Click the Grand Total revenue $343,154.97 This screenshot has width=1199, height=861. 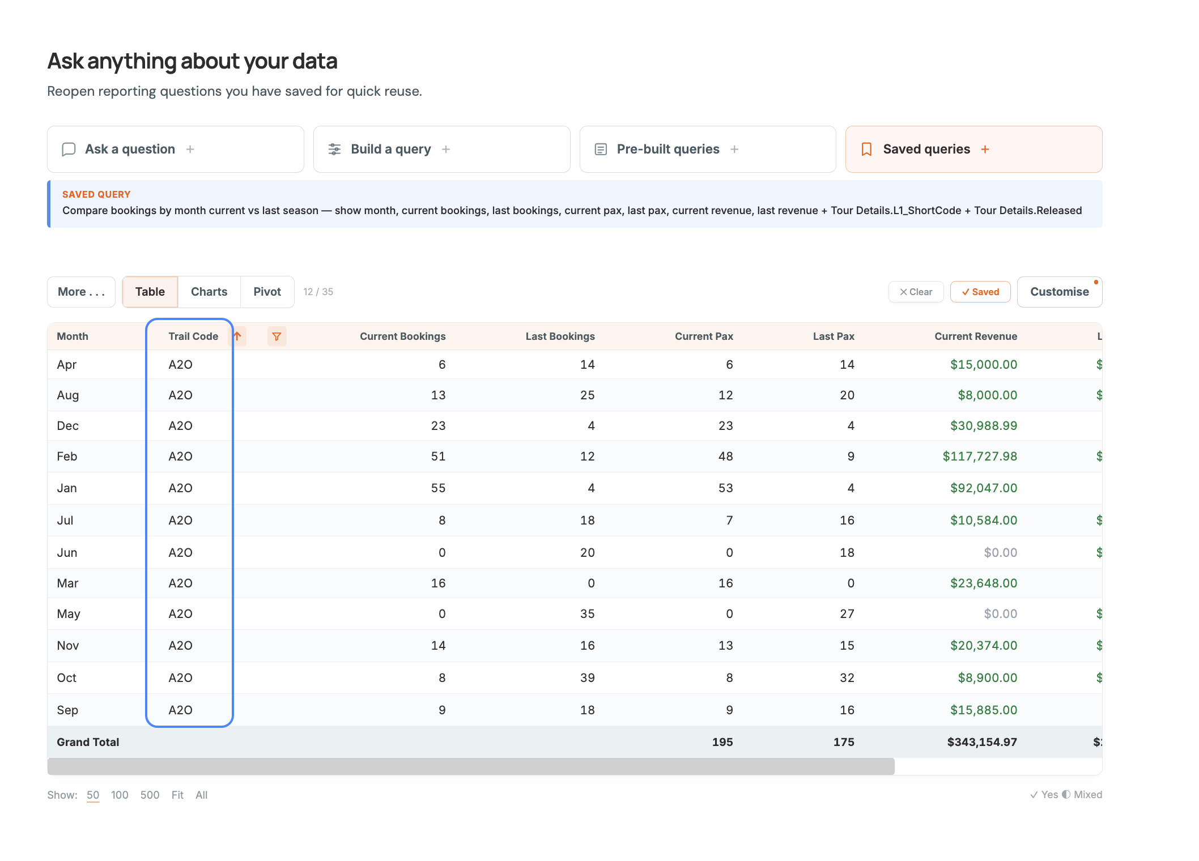pos(982,742)
